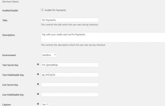This screenshot has width=165, height=106.
Task: Click the 'Title:' field label
Action: 5,20
